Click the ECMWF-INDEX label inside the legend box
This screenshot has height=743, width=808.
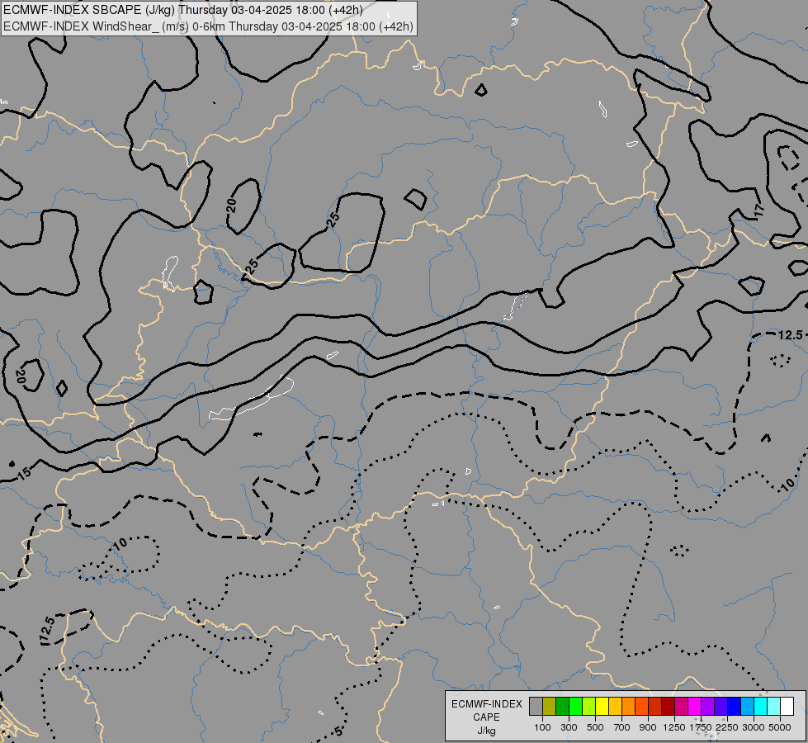pyautogui.click(x=487, y=704)
